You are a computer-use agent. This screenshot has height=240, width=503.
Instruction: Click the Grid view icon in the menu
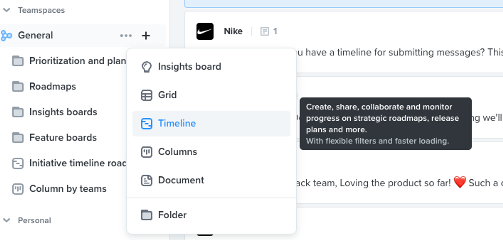147,95
